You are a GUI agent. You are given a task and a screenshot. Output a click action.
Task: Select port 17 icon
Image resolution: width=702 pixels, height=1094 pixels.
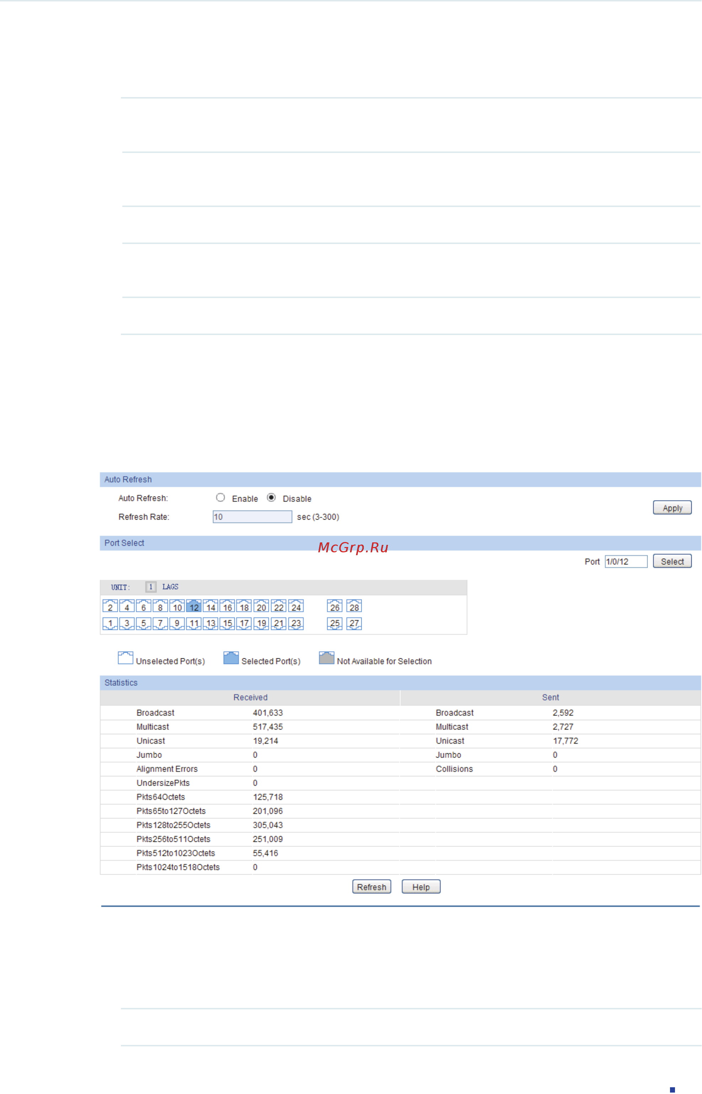click(x=244, y=623)
